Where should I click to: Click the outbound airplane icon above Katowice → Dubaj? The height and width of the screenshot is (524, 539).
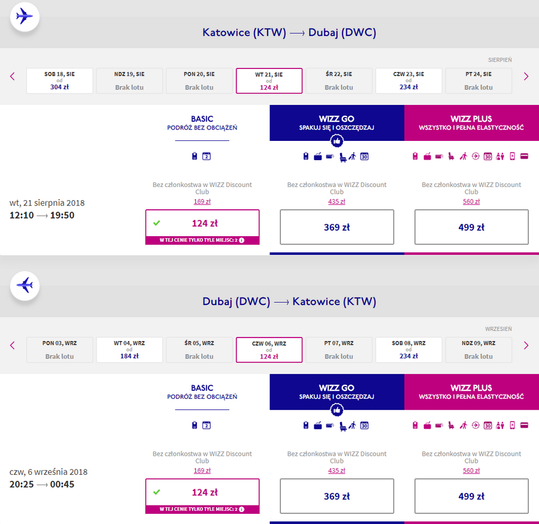coord(25,17)
